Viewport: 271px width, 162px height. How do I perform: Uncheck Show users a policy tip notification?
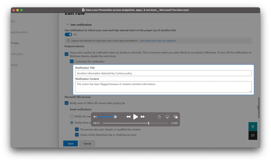tap(66, 54)
